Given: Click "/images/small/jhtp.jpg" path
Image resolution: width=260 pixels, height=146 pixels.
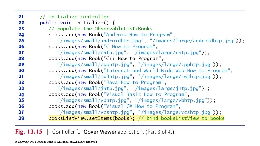Looking at the screenshot, I should point(92,88).
